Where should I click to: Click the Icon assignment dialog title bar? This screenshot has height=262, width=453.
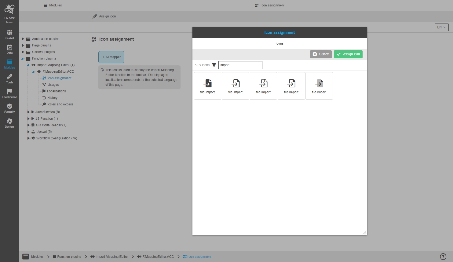tap(279, 32)
